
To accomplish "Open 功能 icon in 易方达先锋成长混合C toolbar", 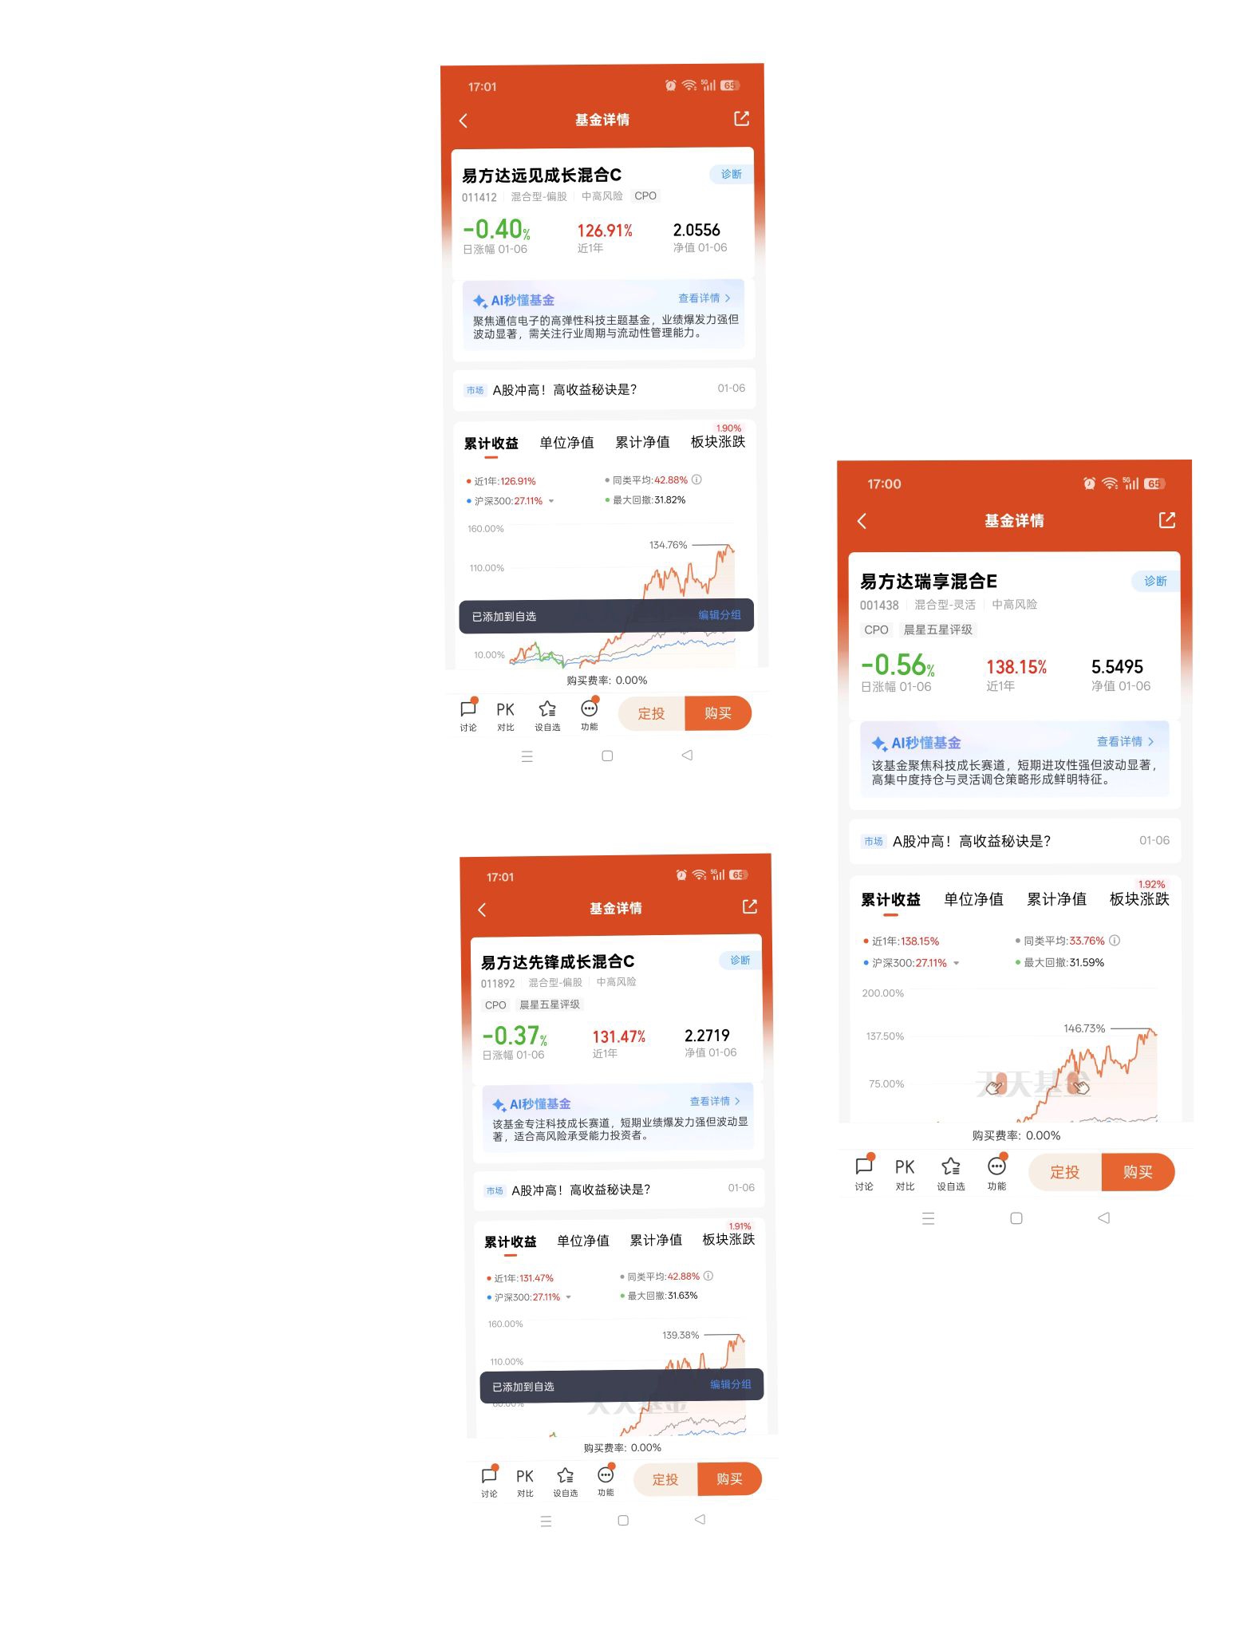I will pyautogui.click(x=606, y=1481).
